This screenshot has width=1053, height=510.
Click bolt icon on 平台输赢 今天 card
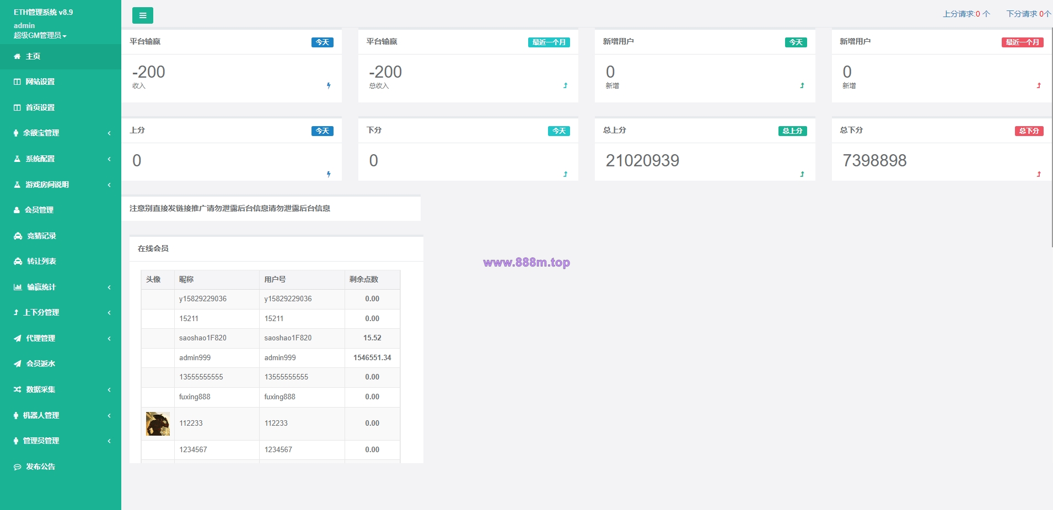[329, 85]
